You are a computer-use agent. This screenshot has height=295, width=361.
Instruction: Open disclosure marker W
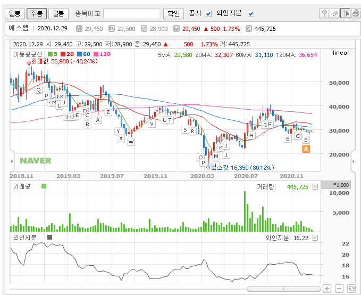(131, 142)
